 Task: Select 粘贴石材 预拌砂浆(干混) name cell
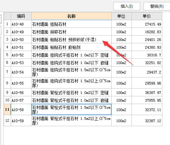(71, 40)
